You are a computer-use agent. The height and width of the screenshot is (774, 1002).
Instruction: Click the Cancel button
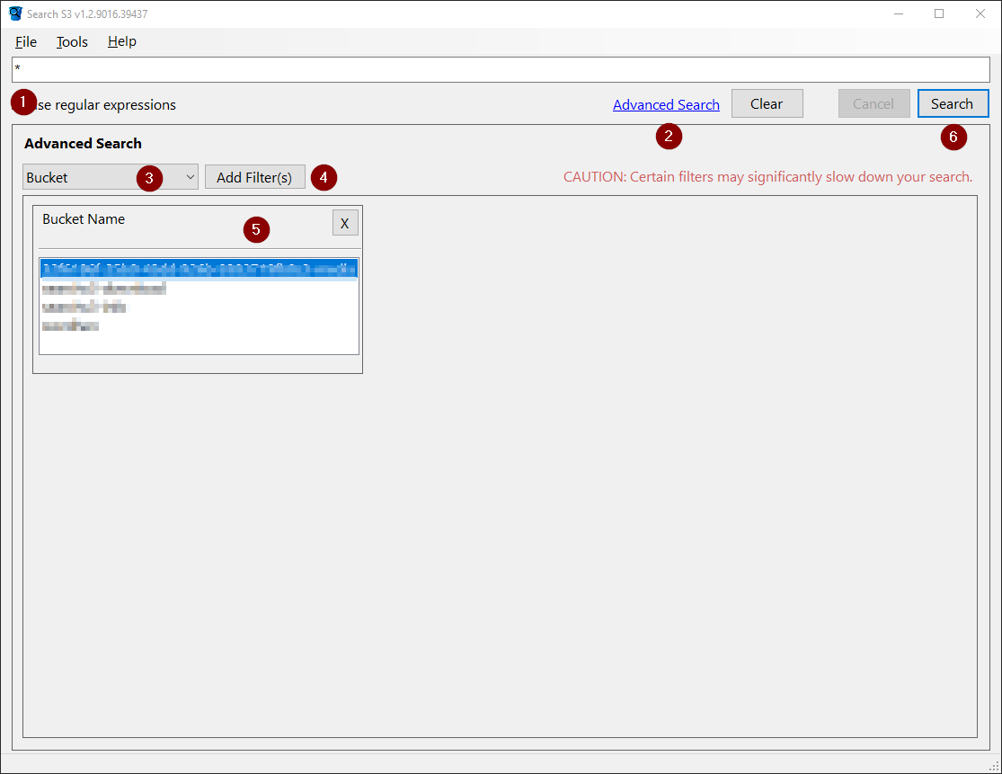pyautogui.click(x=873, y=103)
